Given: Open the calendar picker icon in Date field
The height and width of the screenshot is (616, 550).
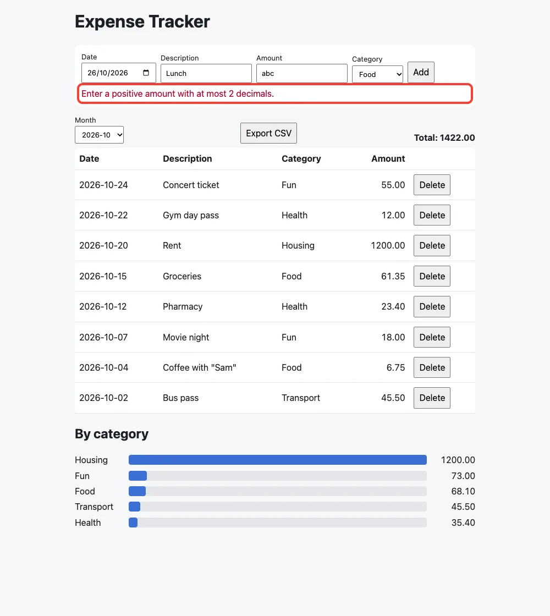Looking at the screenshot, I should [146, 73].
